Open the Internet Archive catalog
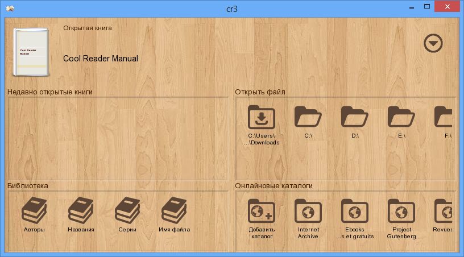This screenshot has width=464, height=257. (x=308, y=211)
